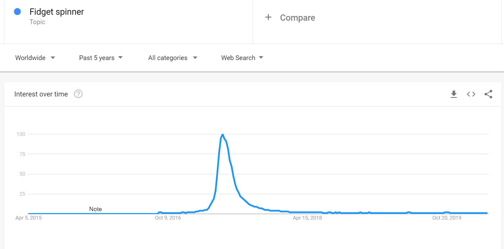The height and width of the screenshot is (249, 504).
Task: Open the Past 5 years time range dropdown
Action: [x=97, y=58]
